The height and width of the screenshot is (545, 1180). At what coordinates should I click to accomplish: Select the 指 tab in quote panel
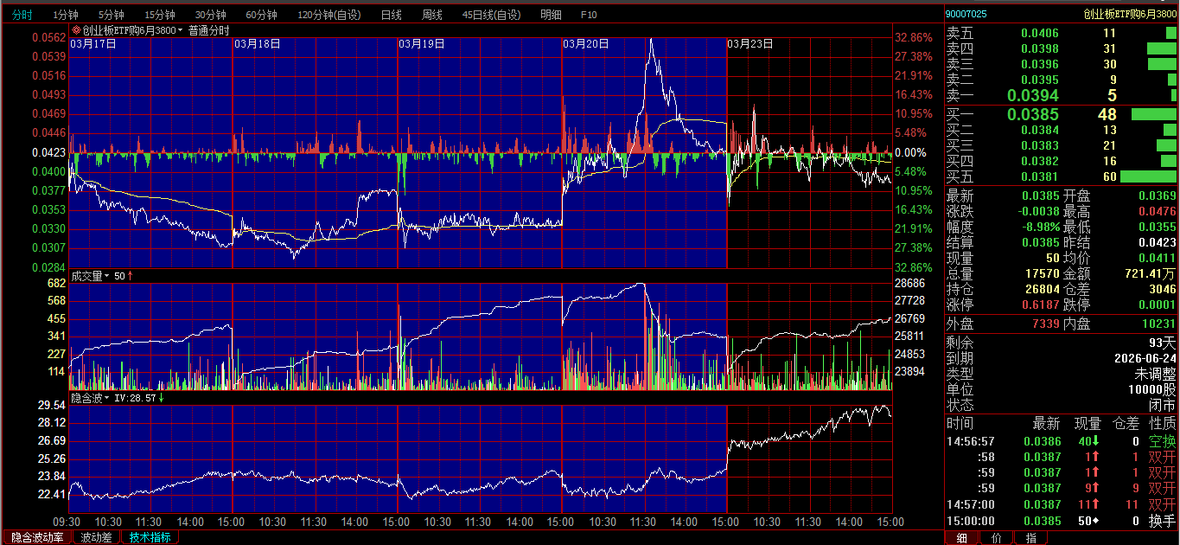click(x=1030, y=538)
